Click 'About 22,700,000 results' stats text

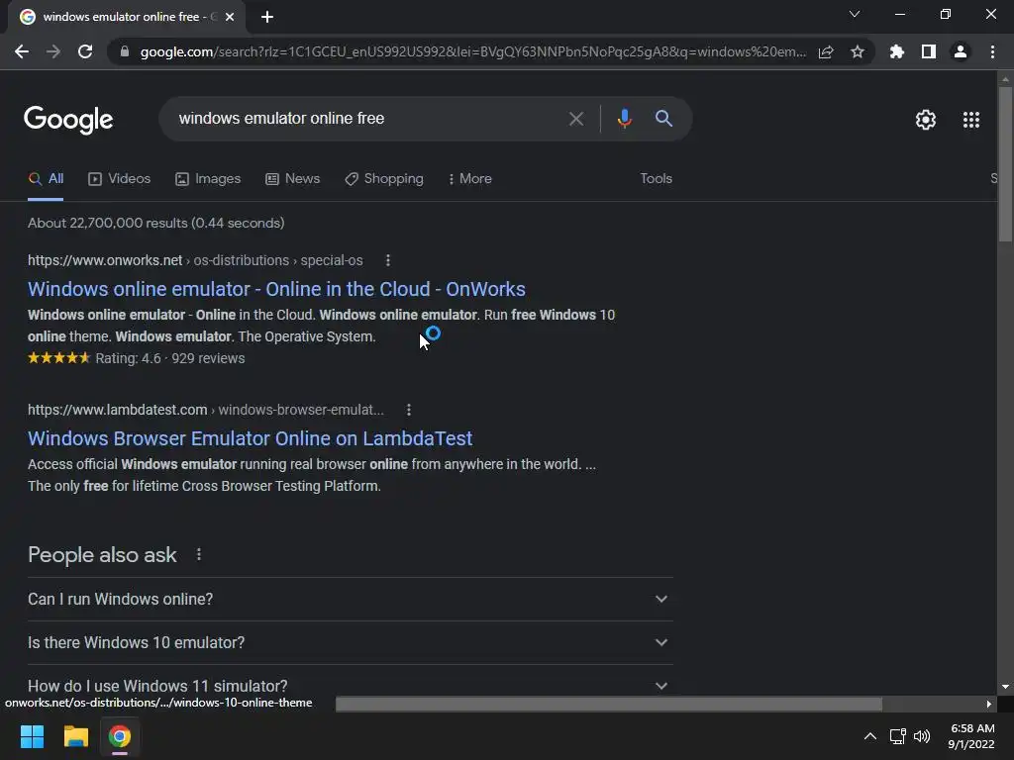[x=155, y=223]
